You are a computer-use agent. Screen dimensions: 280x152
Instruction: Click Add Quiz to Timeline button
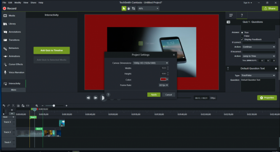click(x=52, y=51)
